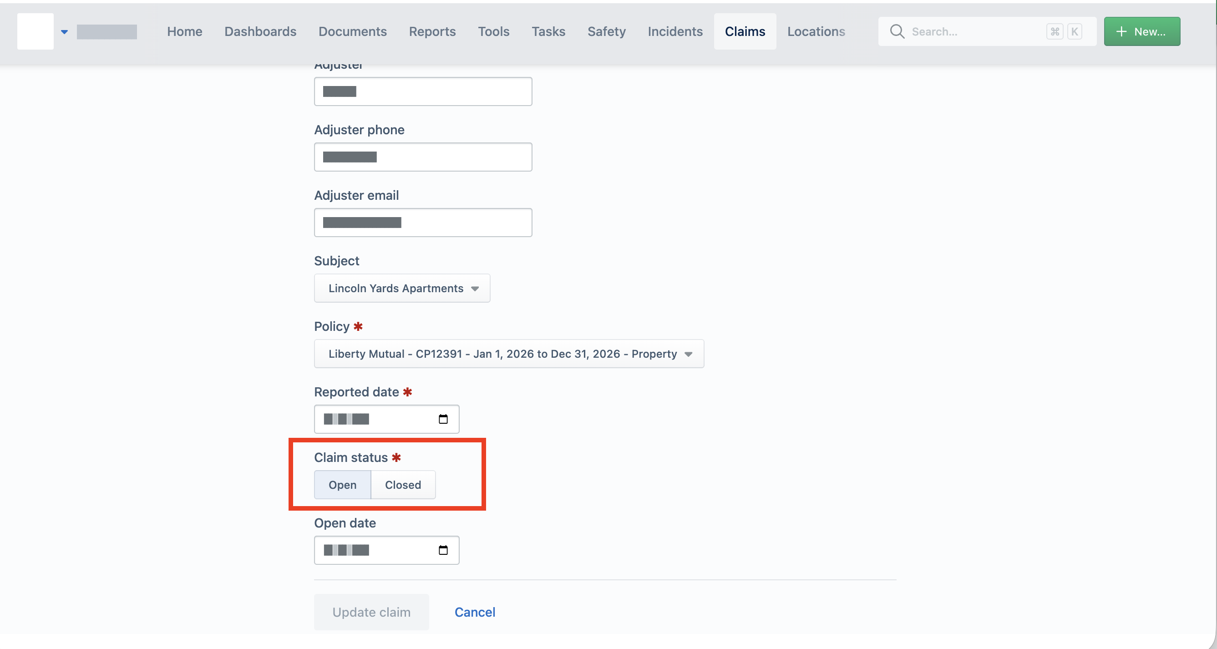Open Reported date calendar picker icon
This screenshot has height=649, width=1217.
point(443,419)
